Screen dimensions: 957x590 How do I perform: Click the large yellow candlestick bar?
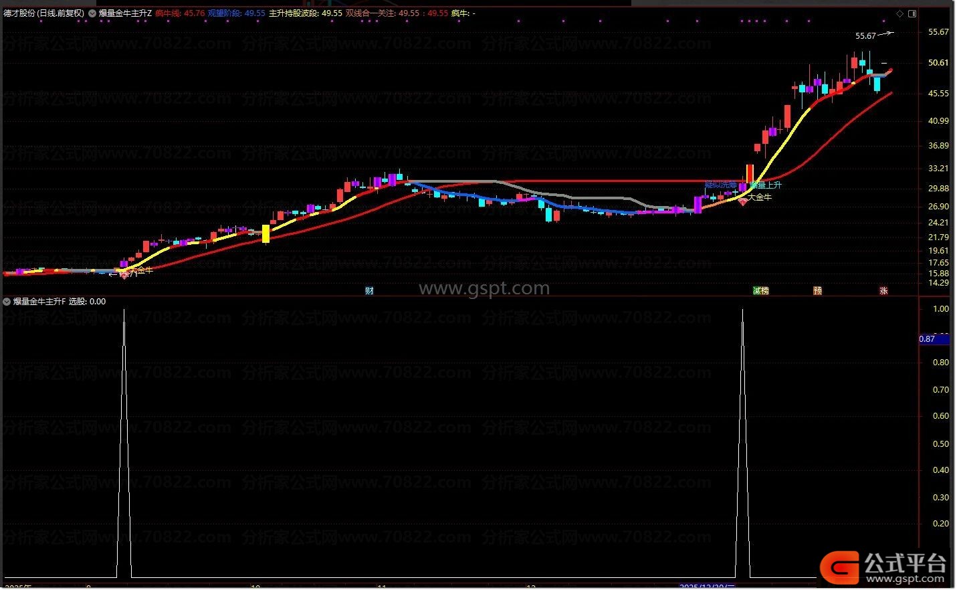point(265,233)
